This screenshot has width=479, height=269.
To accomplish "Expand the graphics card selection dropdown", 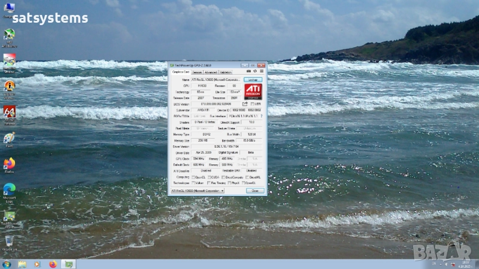I will (x=222, y=190).
